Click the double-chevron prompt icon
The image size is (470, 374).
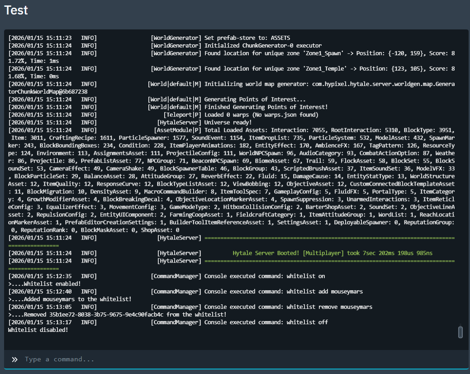click(x=15, y=359)
